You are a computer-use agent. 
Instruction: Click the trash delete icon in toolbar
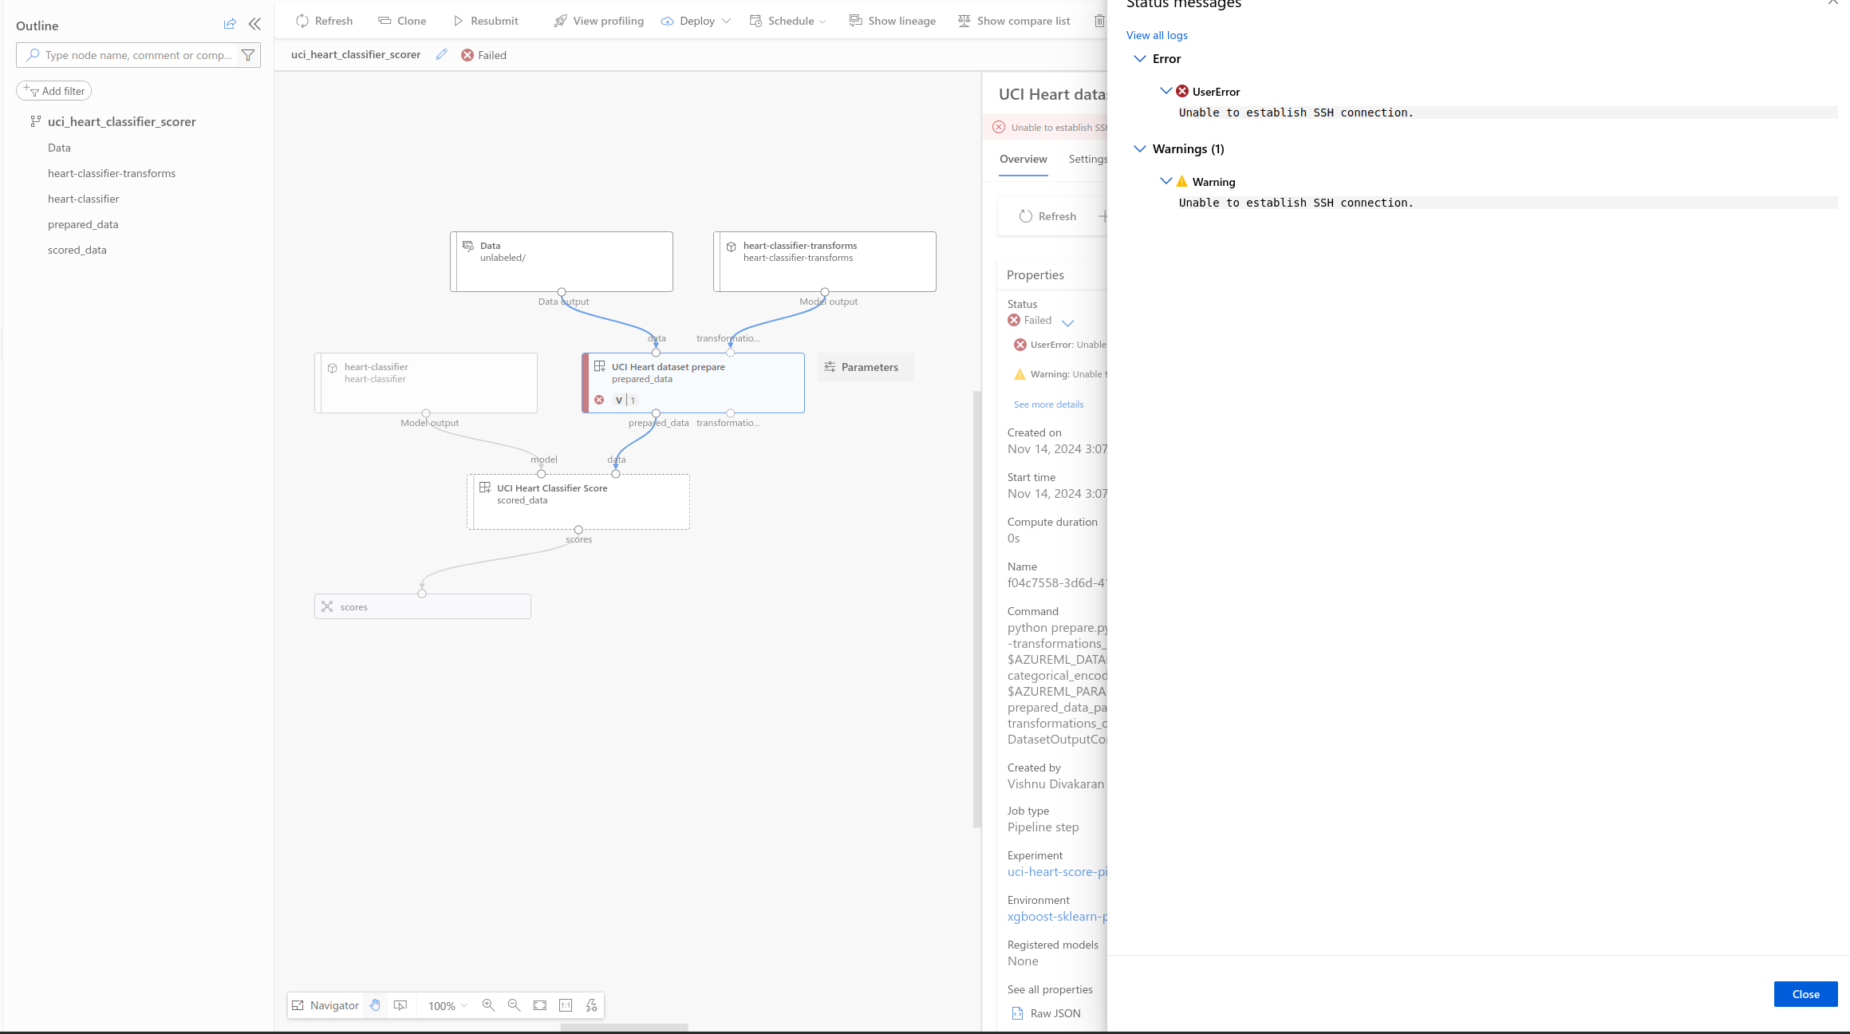coord(1099,21)
